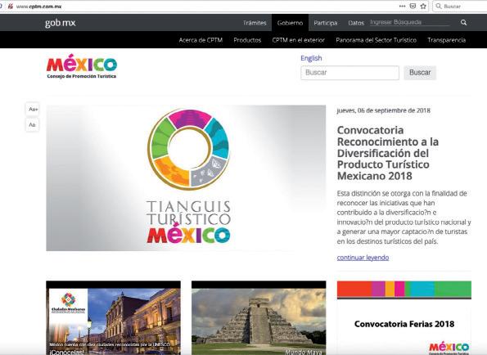
Task: Click the Tianguis Turístico México banner
Action: [186, 177]
